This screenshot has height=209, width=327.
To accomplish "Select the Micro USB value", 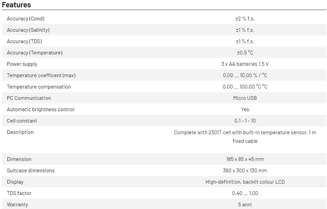I will tap(245, 98).
